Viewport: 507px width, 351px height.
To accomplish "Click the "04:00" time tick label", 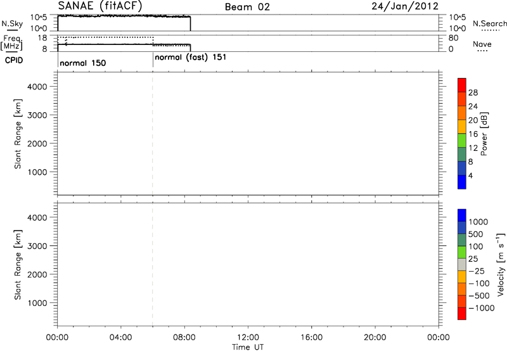I will click(x=120, y=338).
